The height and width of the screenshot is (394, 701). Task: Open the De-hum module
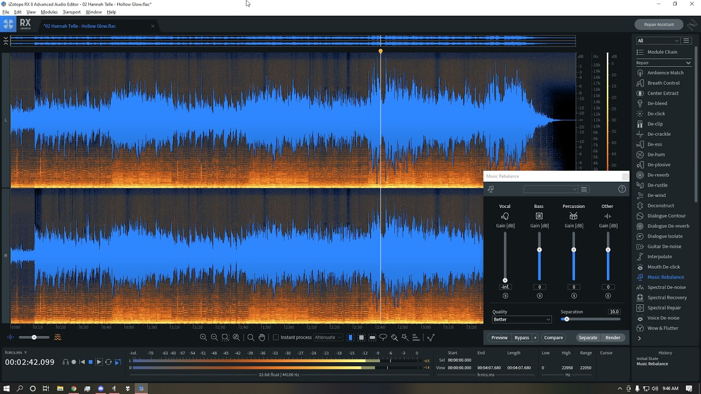(651, 154)
